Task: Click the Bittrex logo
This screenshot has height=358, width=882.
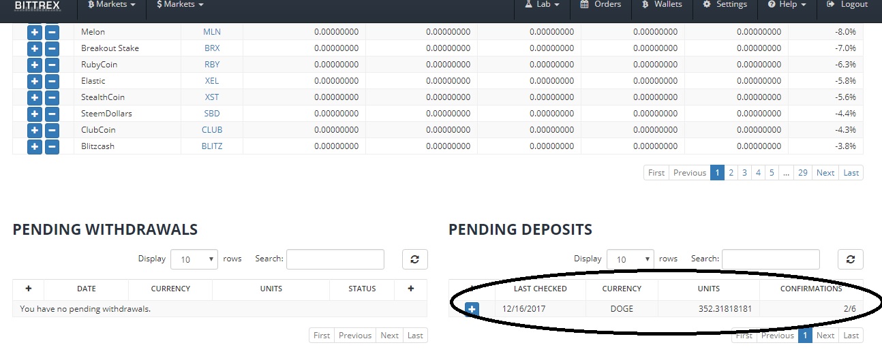Action: tap(37, 5)
